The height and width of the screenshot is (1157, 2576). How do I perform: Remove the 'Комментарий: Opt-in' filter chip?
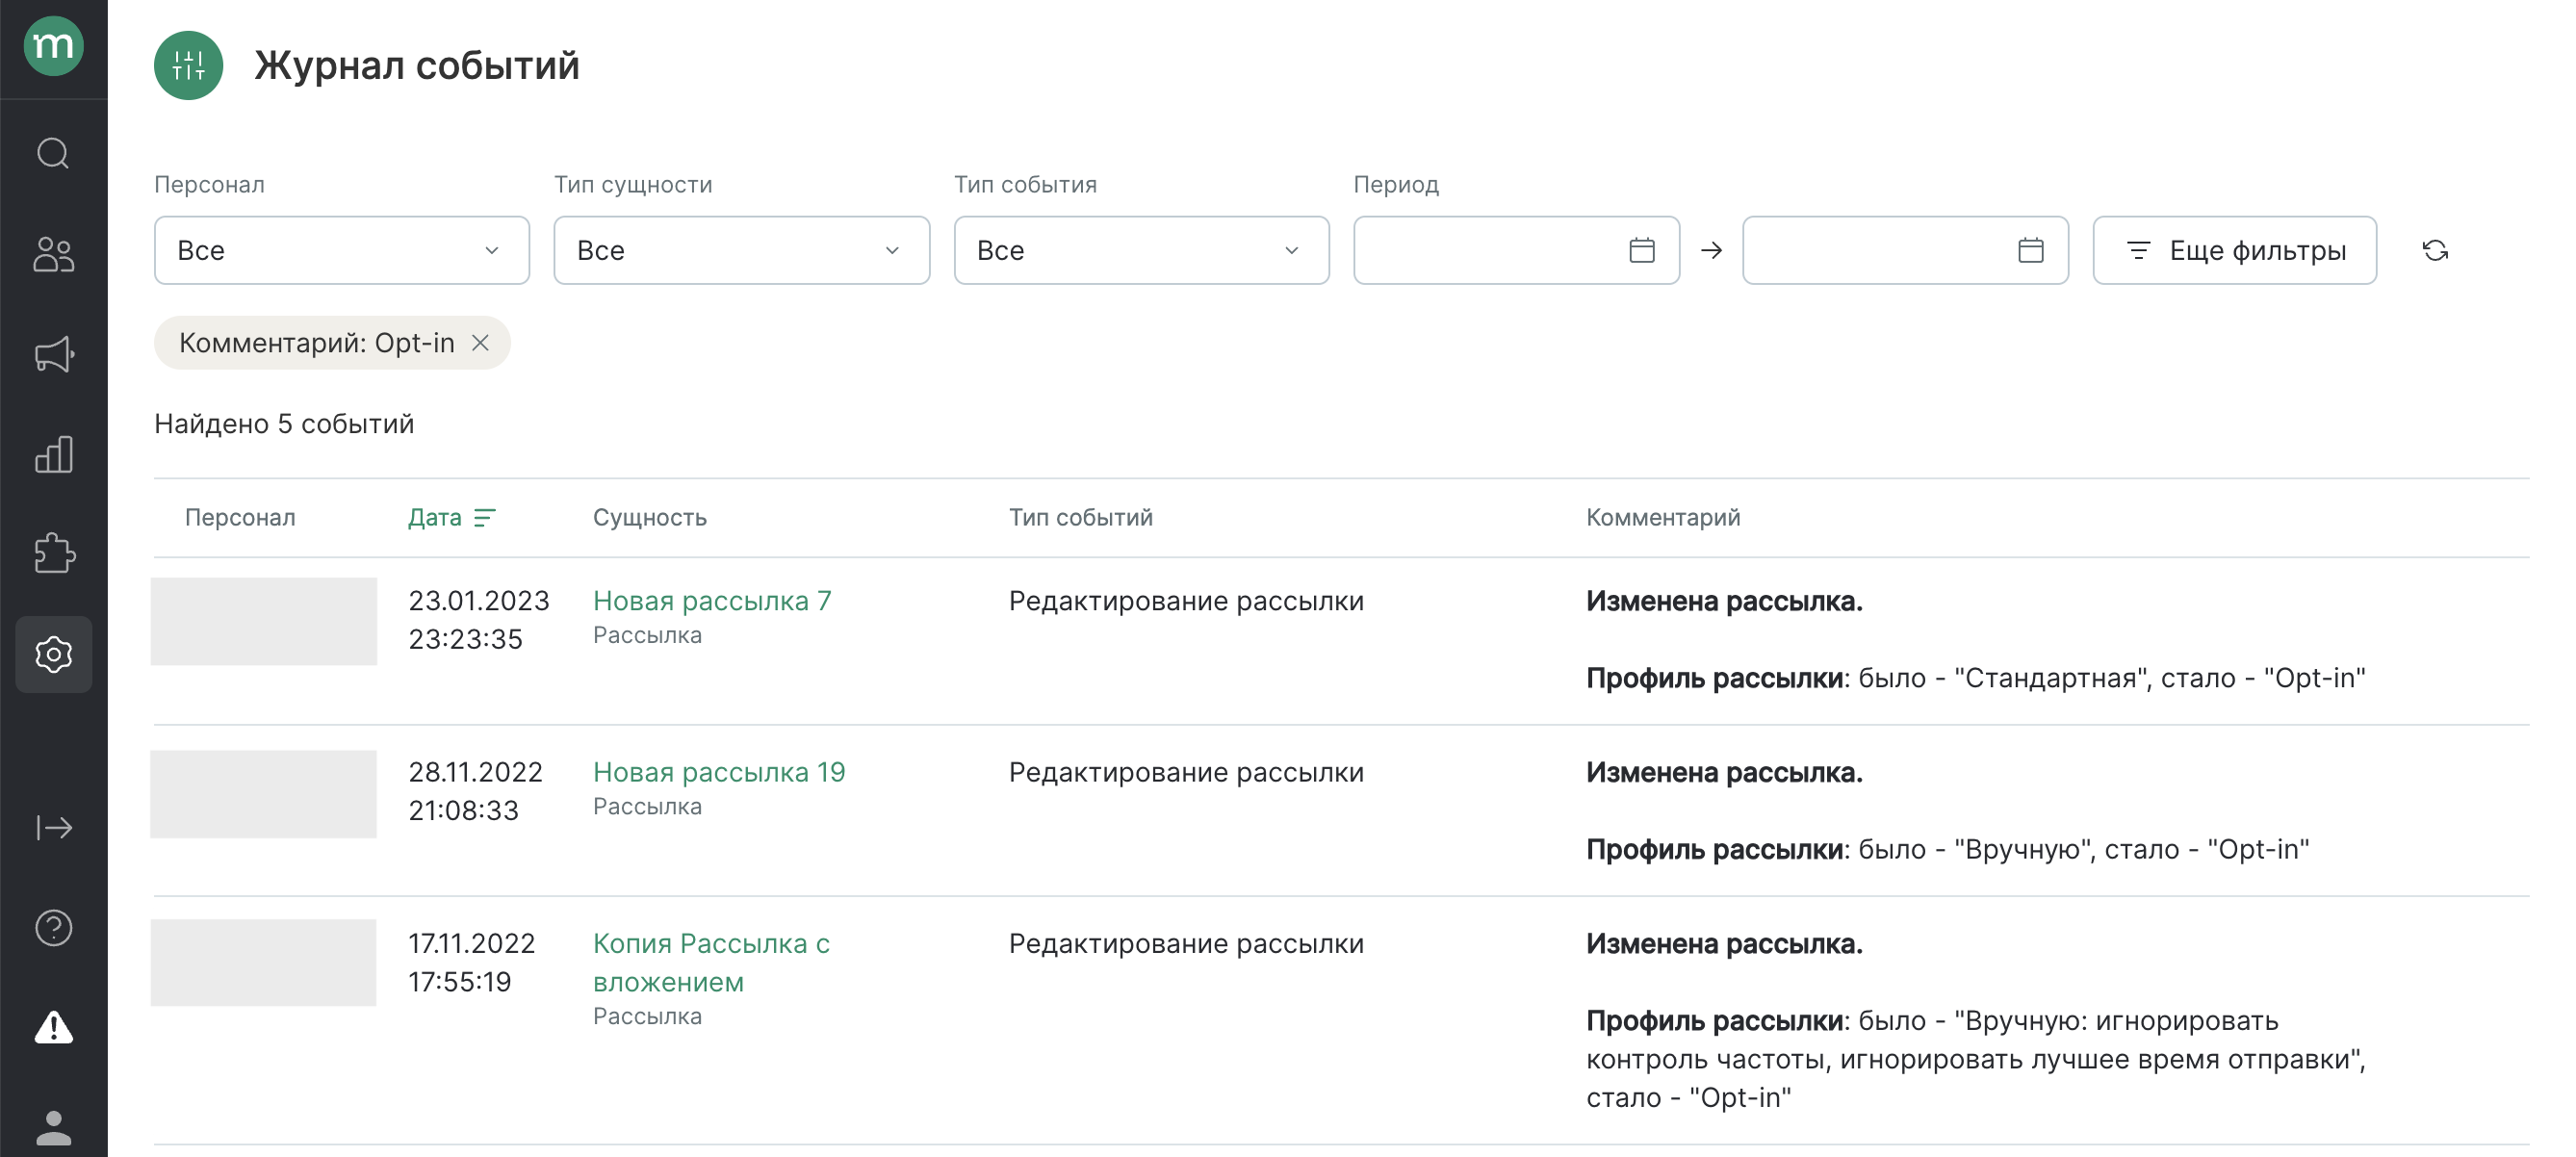point(481,343)
